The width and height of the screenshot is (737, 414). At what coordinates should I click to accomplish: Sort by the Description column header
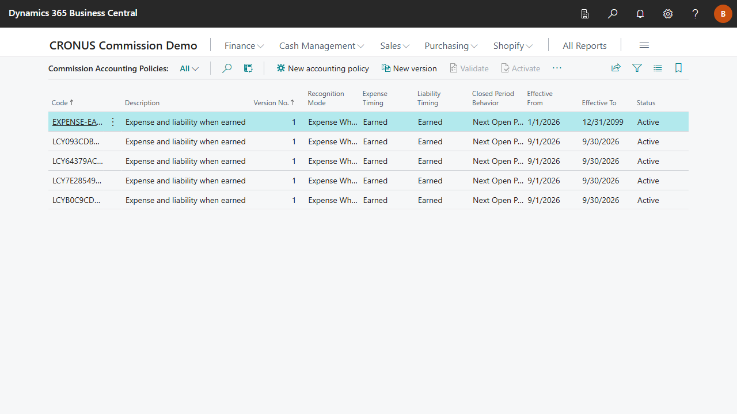(x=142, y=103)
